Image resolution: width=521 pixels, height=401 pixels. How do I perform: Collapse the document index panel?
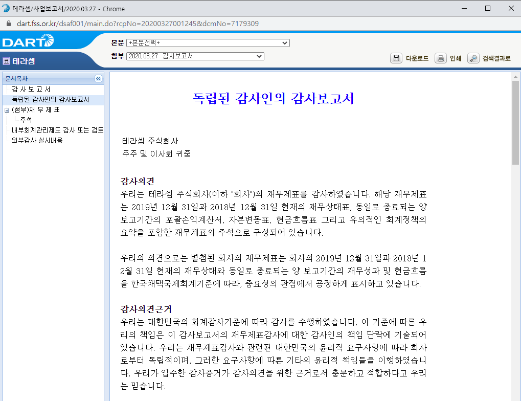[98, 78]
